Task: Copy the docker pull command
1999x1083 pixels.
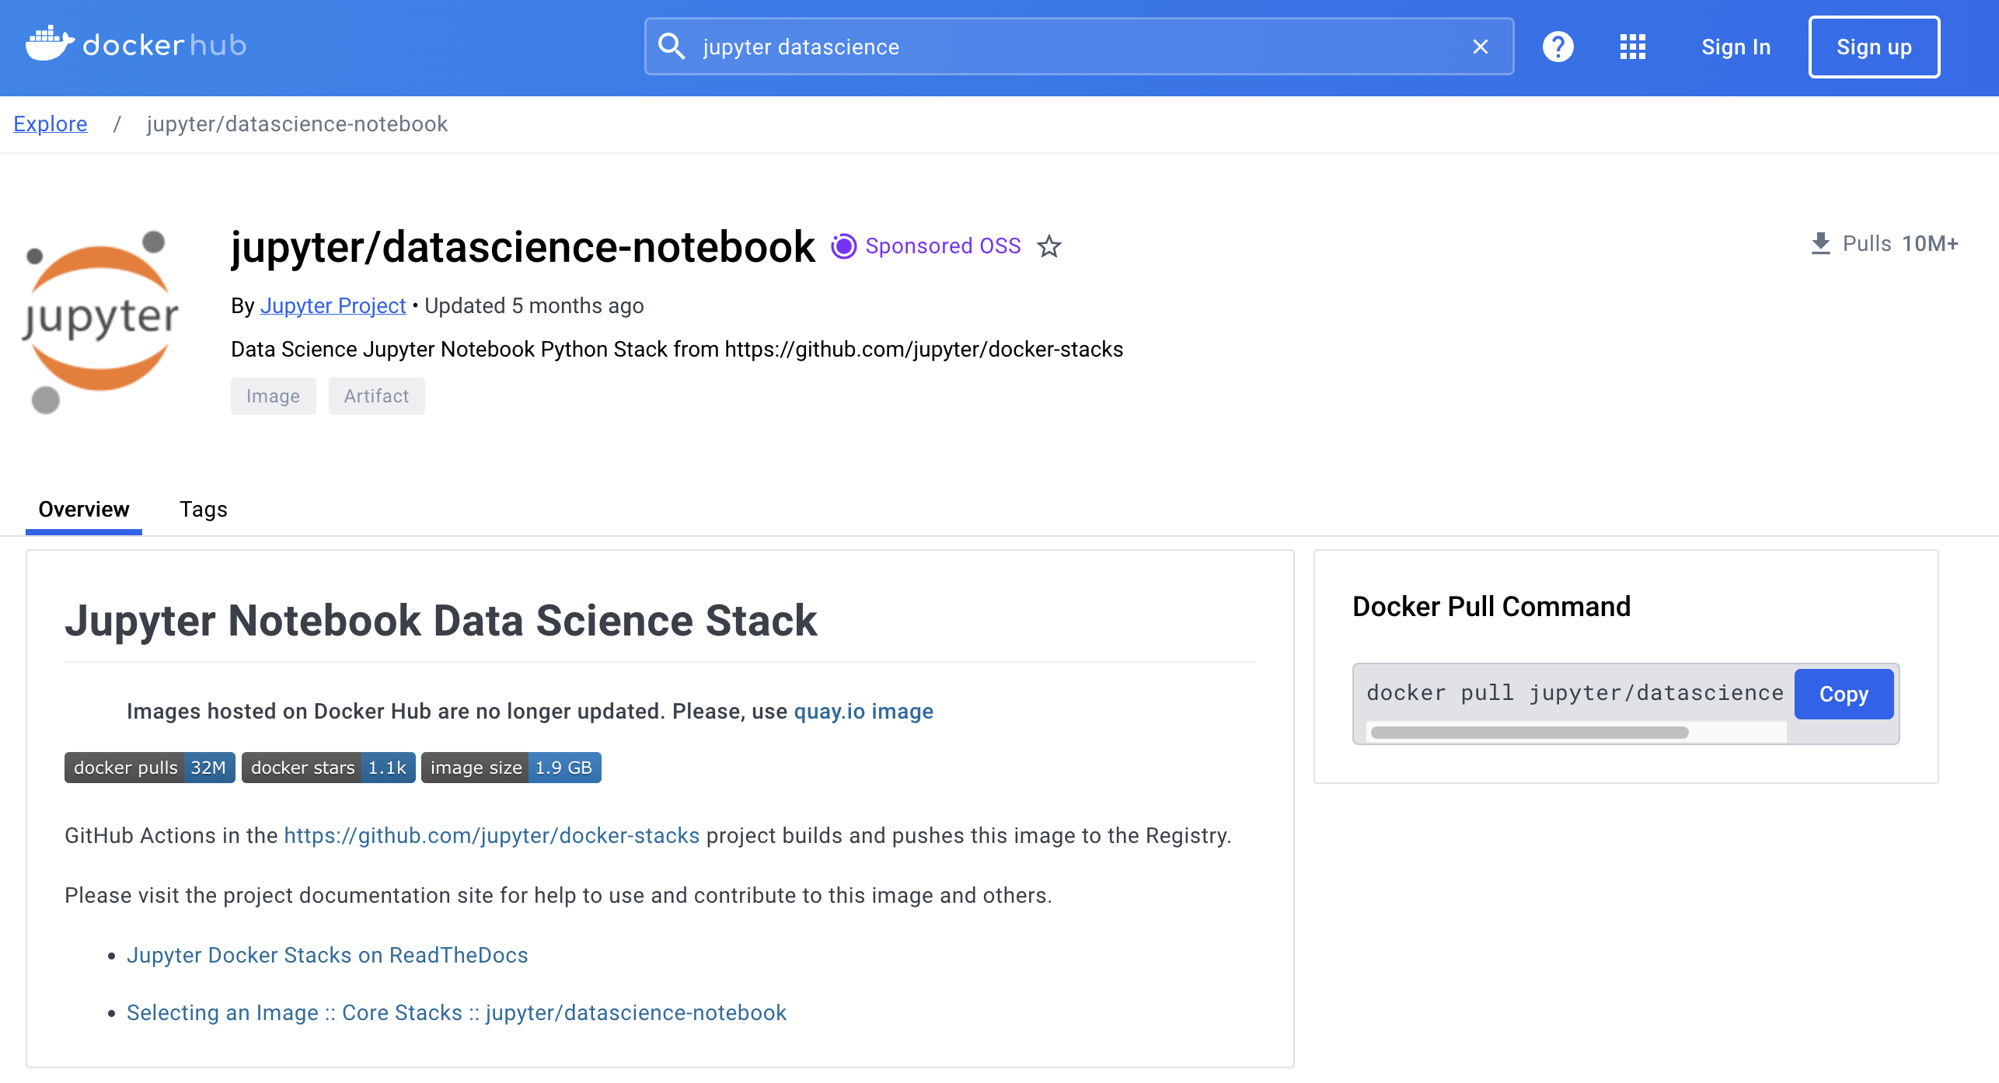Action: click(1844, 694)
